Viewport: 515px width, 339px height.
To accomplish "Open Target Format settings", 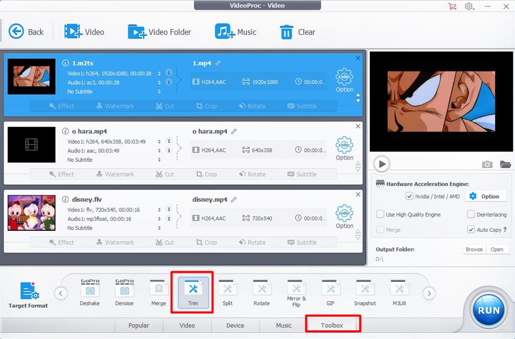I will 28,295.
